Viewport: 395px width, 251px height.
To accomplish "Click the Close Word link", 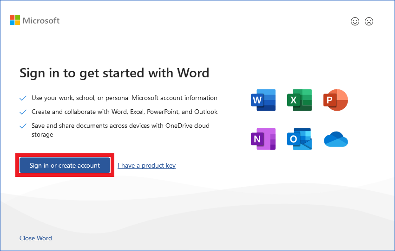I will click(x=36, y=238).
